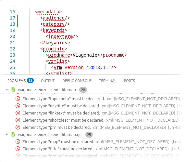Click XML file icon of viagonale-einzelszene.ditamap
The width and height of the screenshot is (185, 162).
tap(13, 90)
